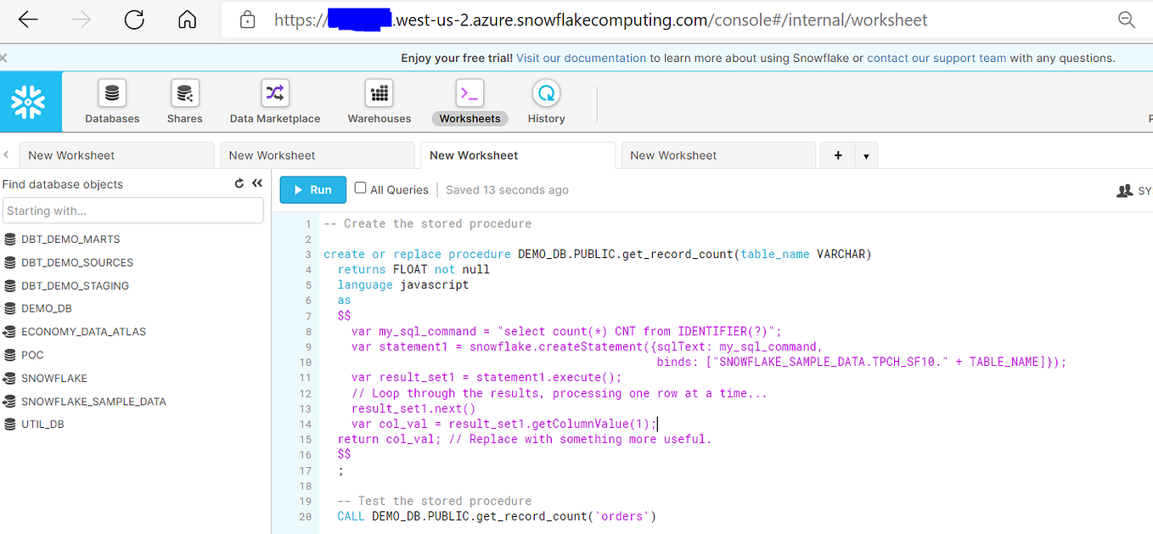Browse the Data Marketplace

(x=274, y=101)
